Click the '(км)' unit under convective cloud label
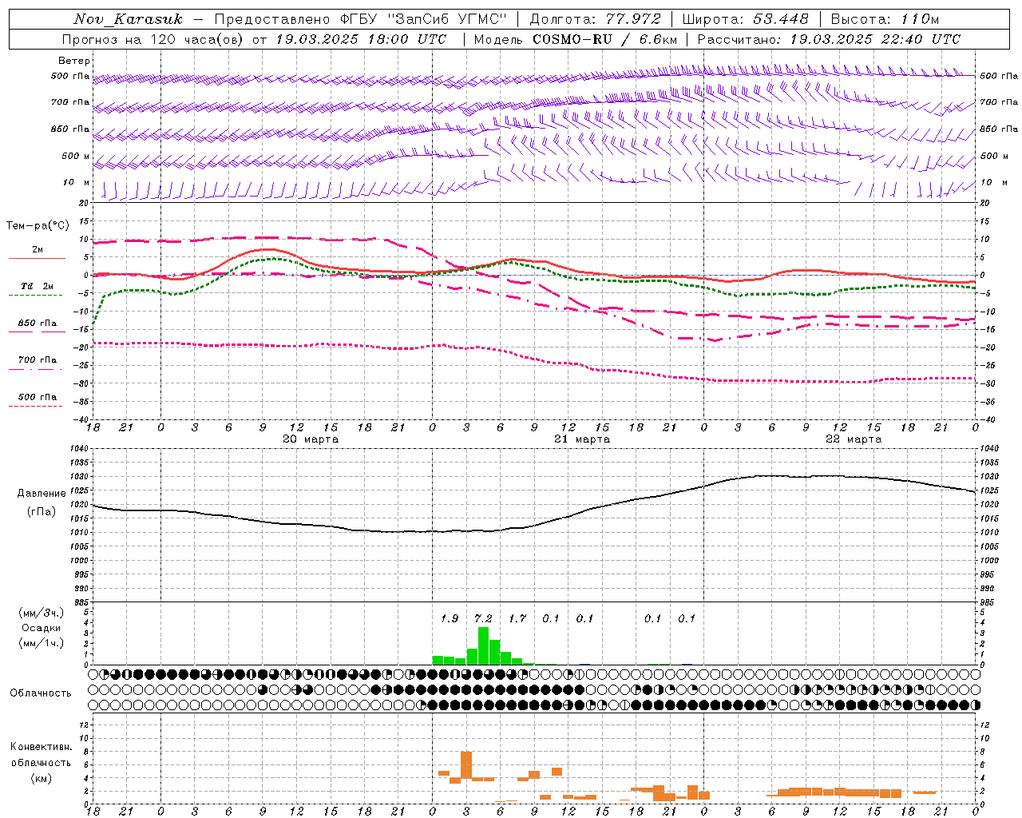 [x=41, y=777]
